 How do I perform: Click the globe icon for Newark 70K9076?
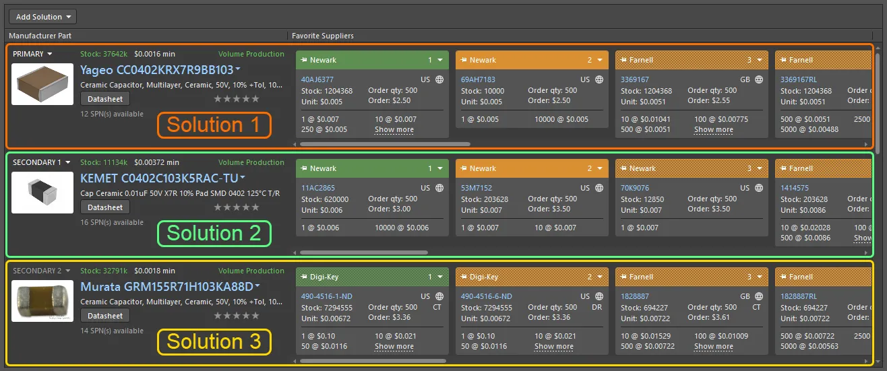[759, 188]
